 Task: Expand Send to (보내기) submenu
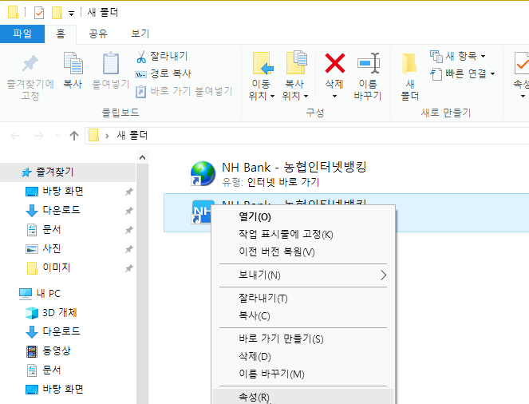pos(303,275)
